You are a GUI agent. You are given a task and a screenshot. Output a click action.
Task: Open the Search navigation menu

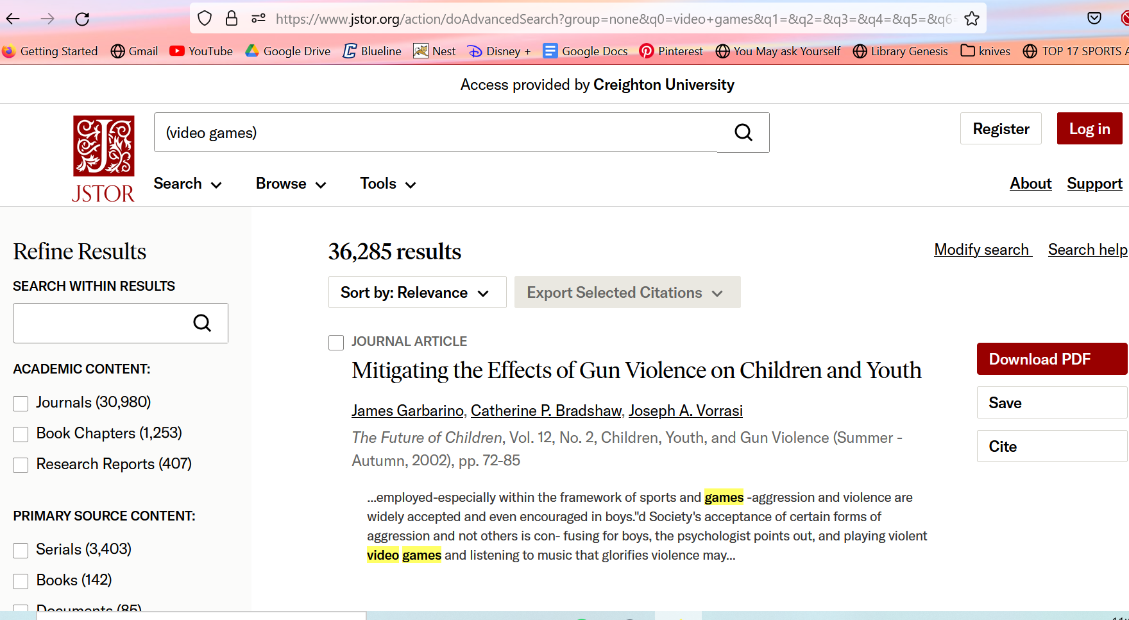187,184
